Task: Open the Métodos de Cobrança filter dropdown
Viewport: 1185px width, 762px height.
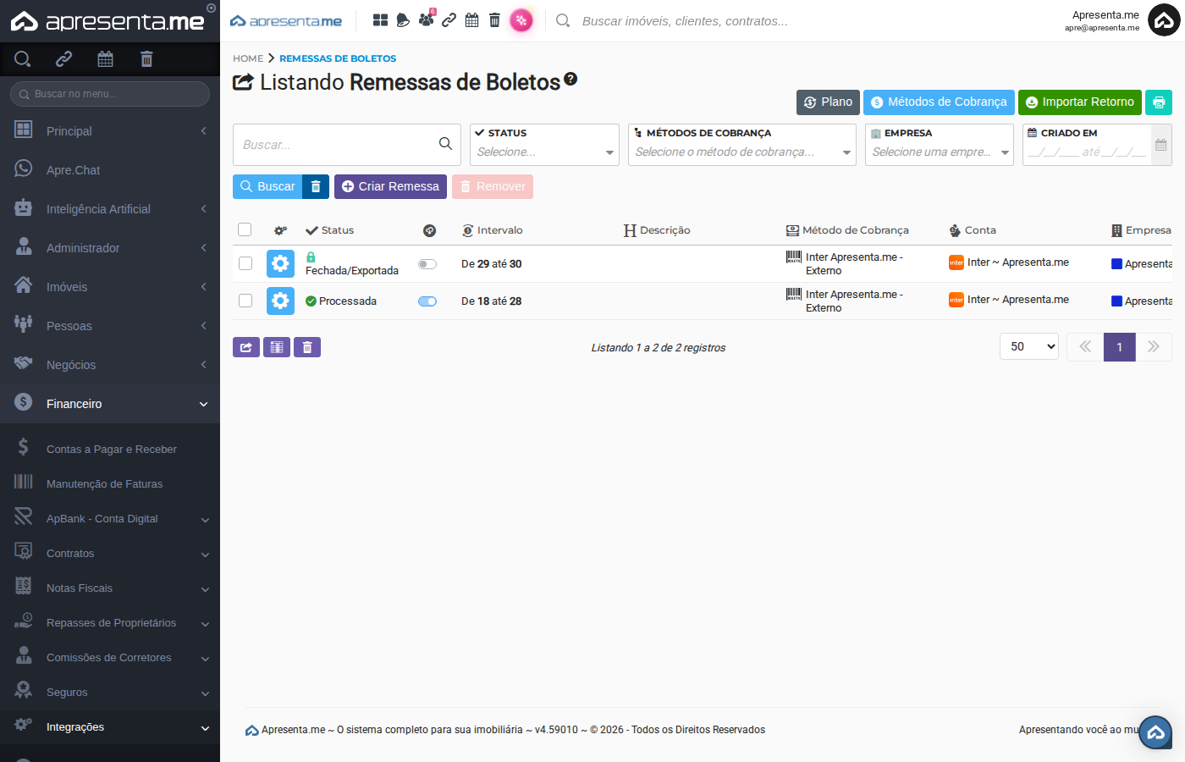Action: click(x=742, y=145)
